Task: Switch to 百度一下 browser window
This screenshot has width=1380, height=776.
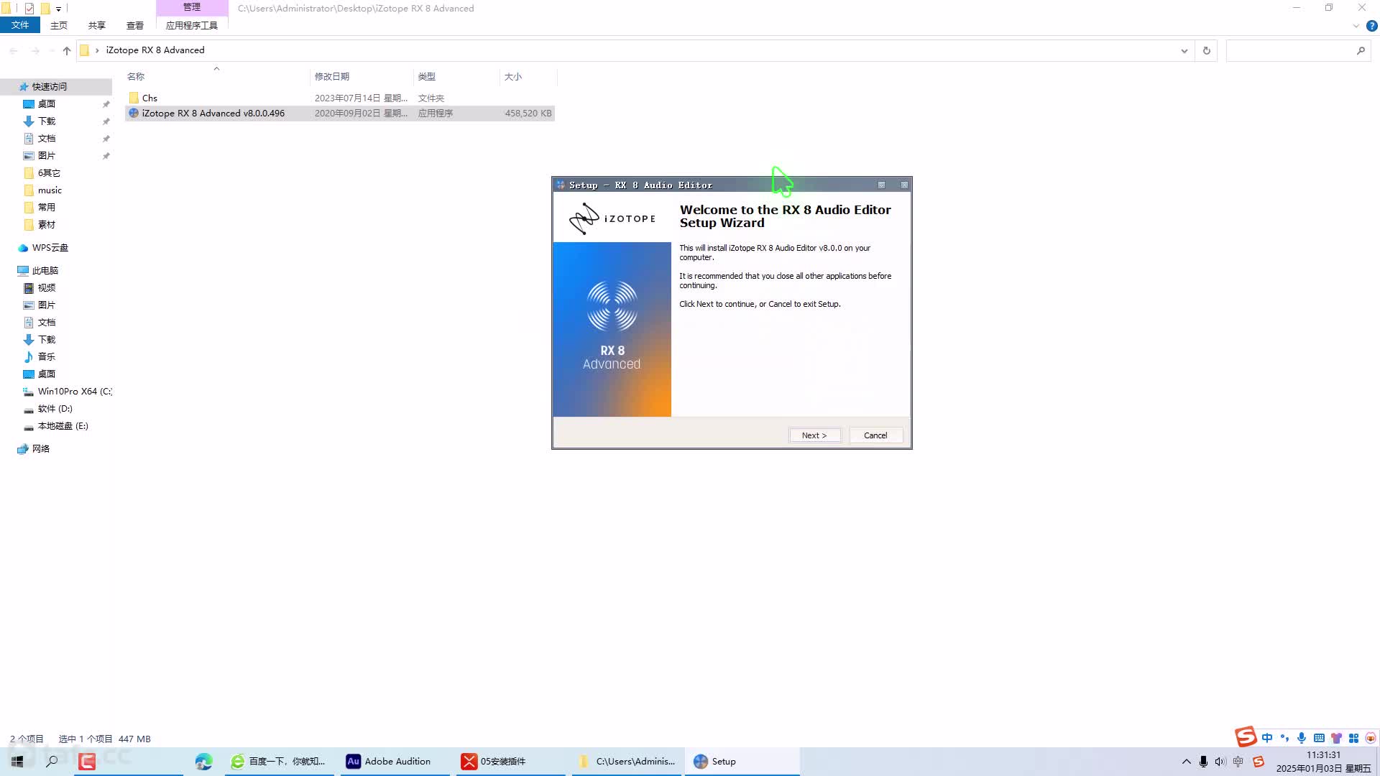Action: (279, 762)
